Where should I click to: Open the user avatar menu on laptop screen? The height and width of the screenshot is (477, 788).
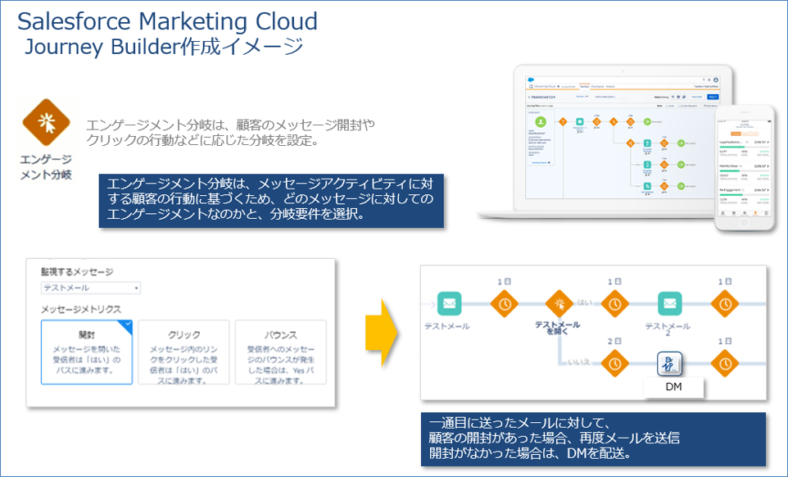click(716, 80)
